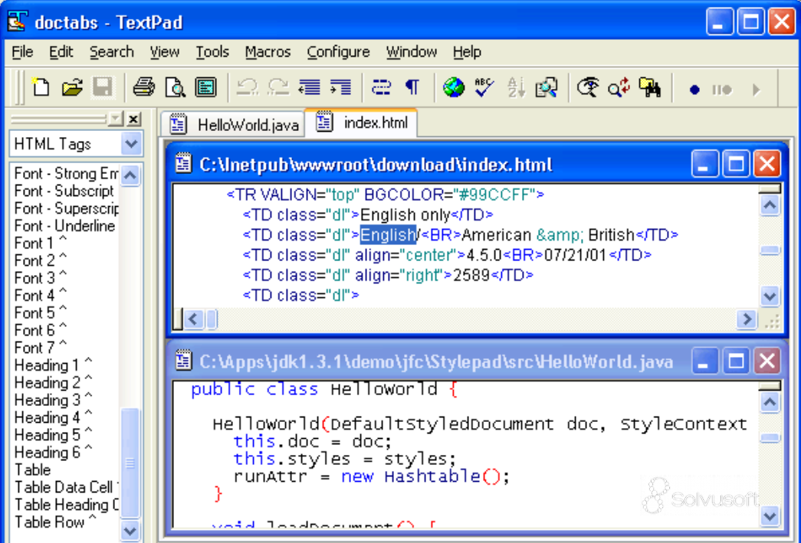Click the document icon in HelloWorld.java title bar

[183, 361]
